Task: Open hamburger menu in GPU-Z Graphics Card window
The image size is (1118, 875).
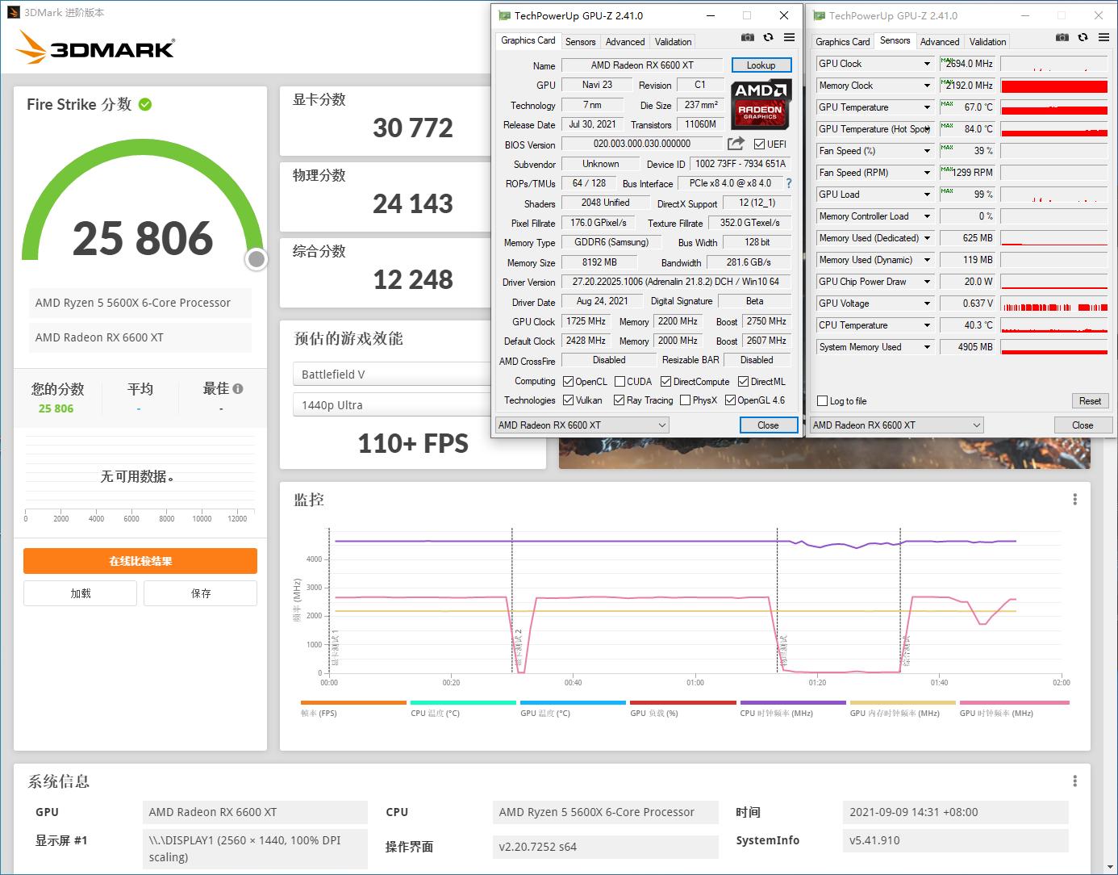Action: point(789,38)
